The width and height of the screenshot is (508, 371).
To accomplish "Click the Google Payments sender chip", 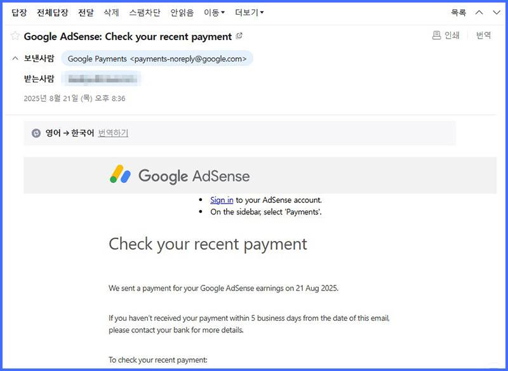I will tap(157, 58).
